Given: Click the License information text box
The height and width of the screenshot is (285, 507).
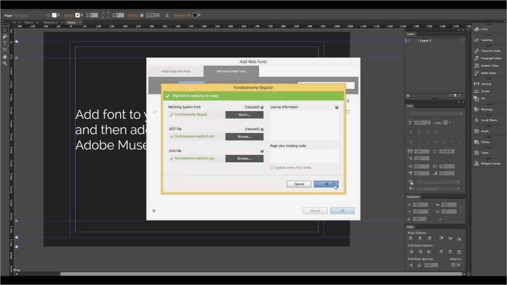Looking at the screenshot, I should (304, 125).
